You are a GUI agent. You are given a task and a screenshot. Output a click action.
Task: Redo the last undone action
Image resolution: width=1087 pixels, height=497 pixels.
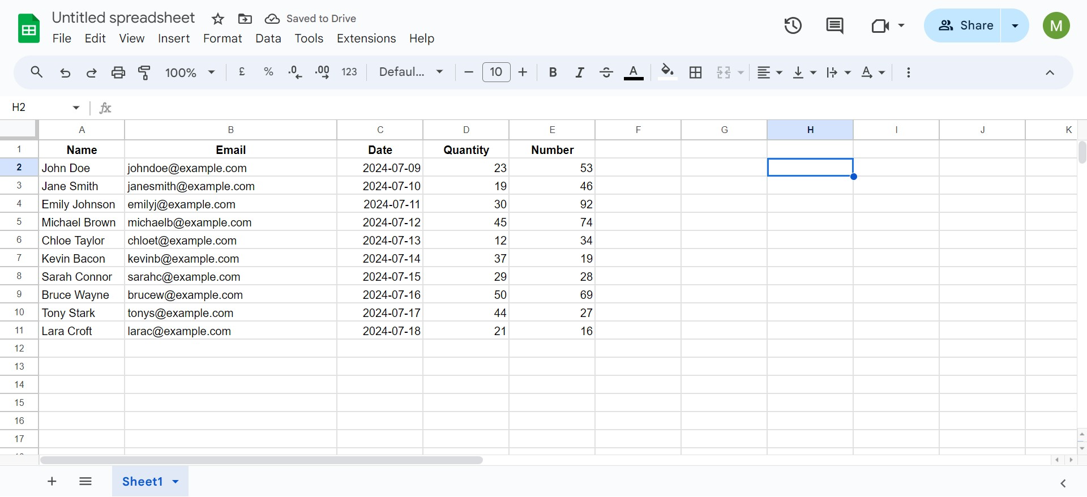91,72
